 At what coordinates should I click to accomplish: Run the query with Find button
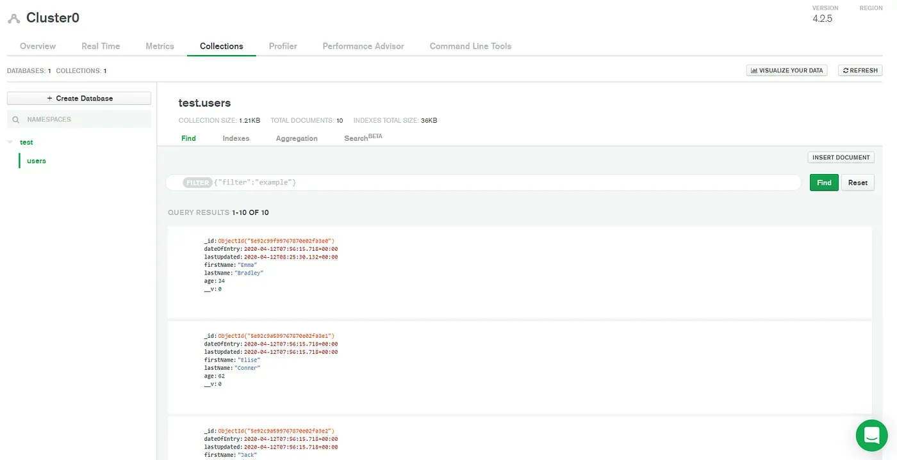point(824,182)
